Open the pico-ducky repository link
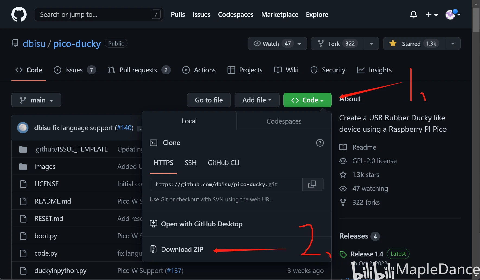This screenshot has height=280, width=480. click(77, 44)
